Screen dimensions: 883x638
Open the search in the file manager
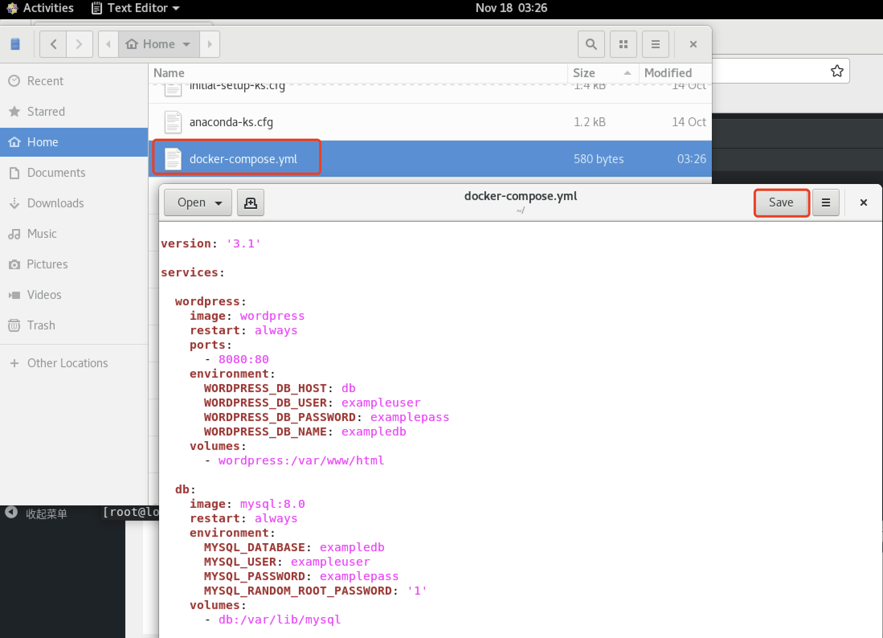pos(591,44)
